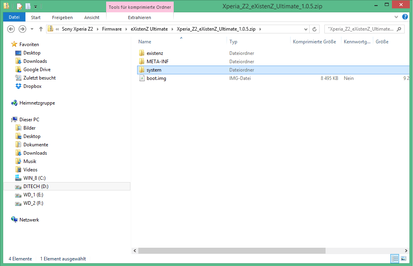Open the Ansicht ribbon tab

(92, 17)
